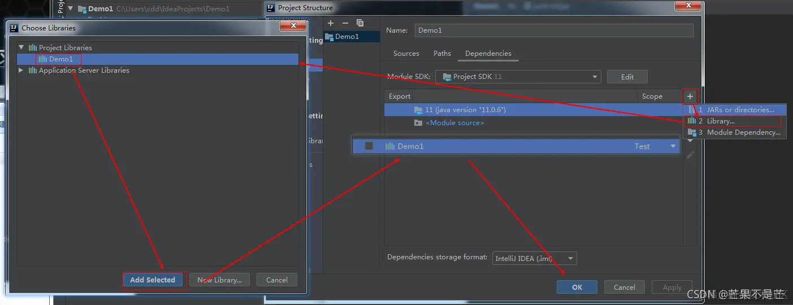Select the Dependencies tab
The height and width of the screenshot is (305, 793).
point(488,54)
